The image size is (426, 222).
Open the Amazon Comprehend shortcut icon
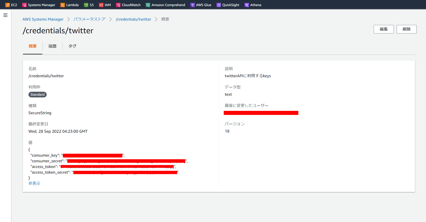point(148,5)
